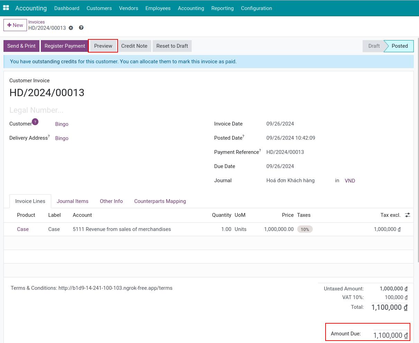Image resolution: width=419 pixels, height=343 pixels.
Task: Click the purple question badge next to Customer
Action: (35, 122)
